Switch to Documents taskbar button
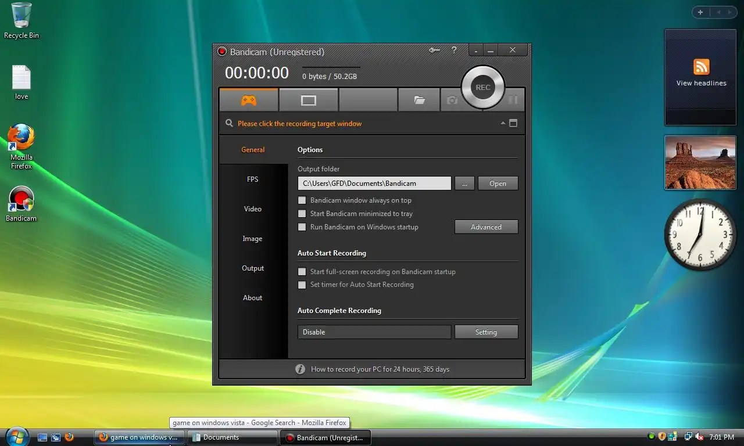The width and height of the screenshot is (744, 446). coord(233,437)
